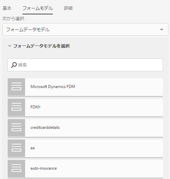Click the 検索 search field
The height and width of the screenshot is (179, 170).
click(x=85, y=65)
